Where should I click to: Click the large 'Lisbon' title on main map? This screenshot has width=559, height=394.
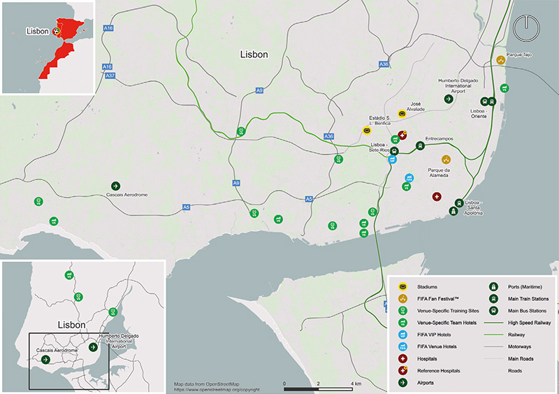click(x=254, y=54)
